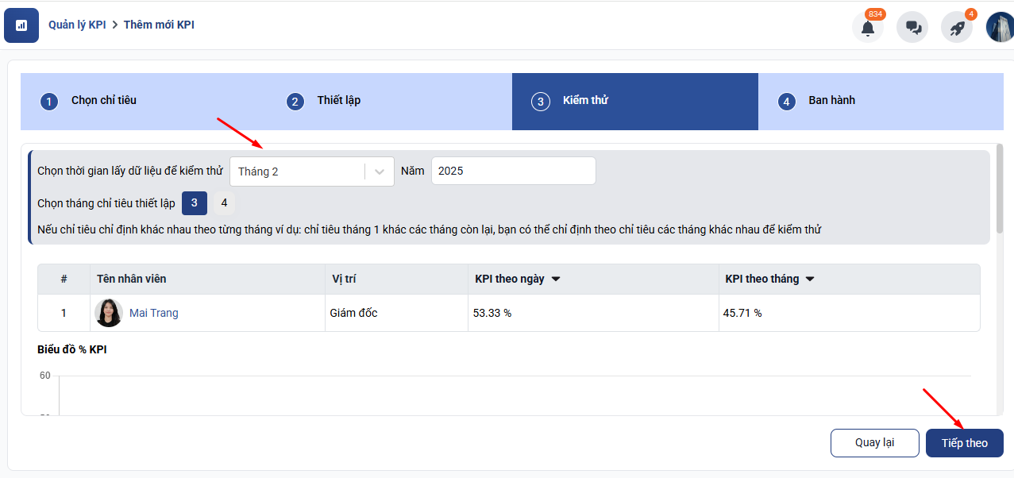
Task: Click the Năm 2025 input field
Action: [513, 171]
